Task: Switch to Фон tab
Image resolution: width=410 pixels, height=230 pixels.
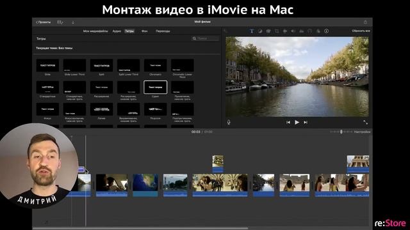Action: point(145,31)
